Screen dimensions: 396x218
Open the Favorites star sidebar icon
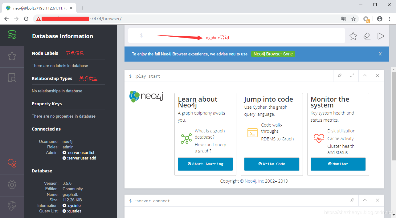[x=12, y=56]
